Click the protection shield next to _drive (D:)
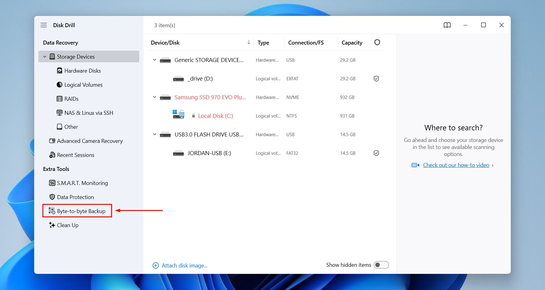The image size is (545, 290). [x=376, y=78]
